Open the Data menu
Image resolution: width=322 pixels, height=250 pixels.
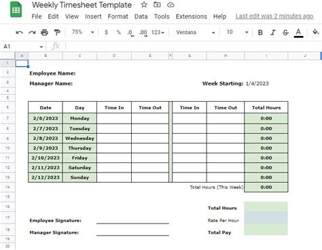pyautogui.click(x=141, y=16)
